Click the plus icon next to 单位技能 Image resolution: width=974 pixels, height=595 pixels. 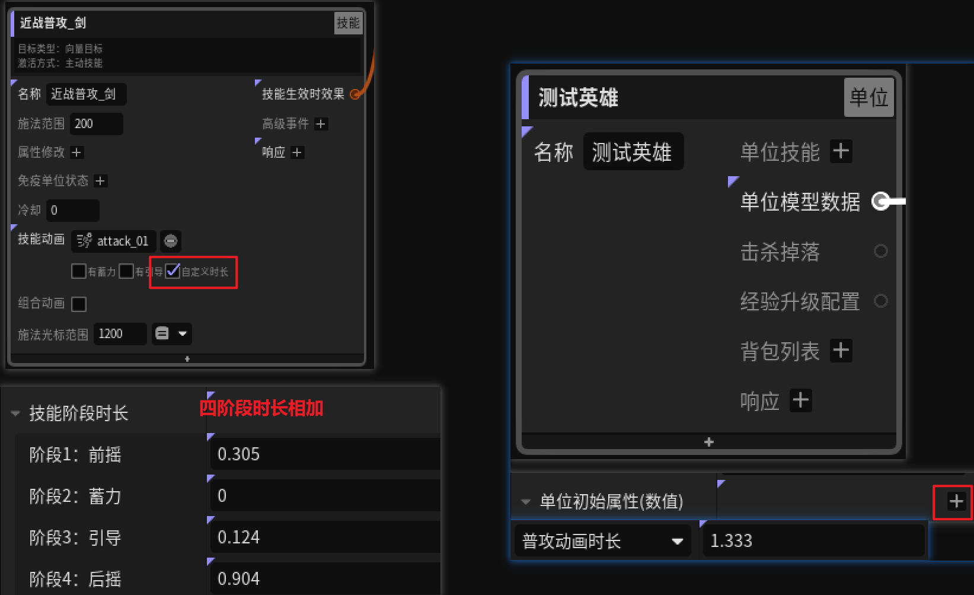pyautogui.click(x=841, y=151)
